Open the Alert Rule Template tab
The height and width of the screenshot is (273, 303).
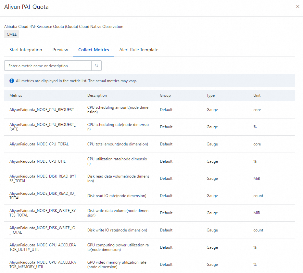(x=139, y=50)
